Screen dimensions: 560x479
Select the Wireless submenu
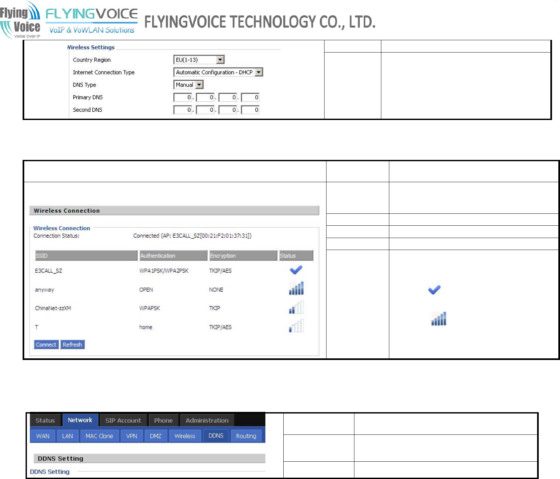(185, 436)
